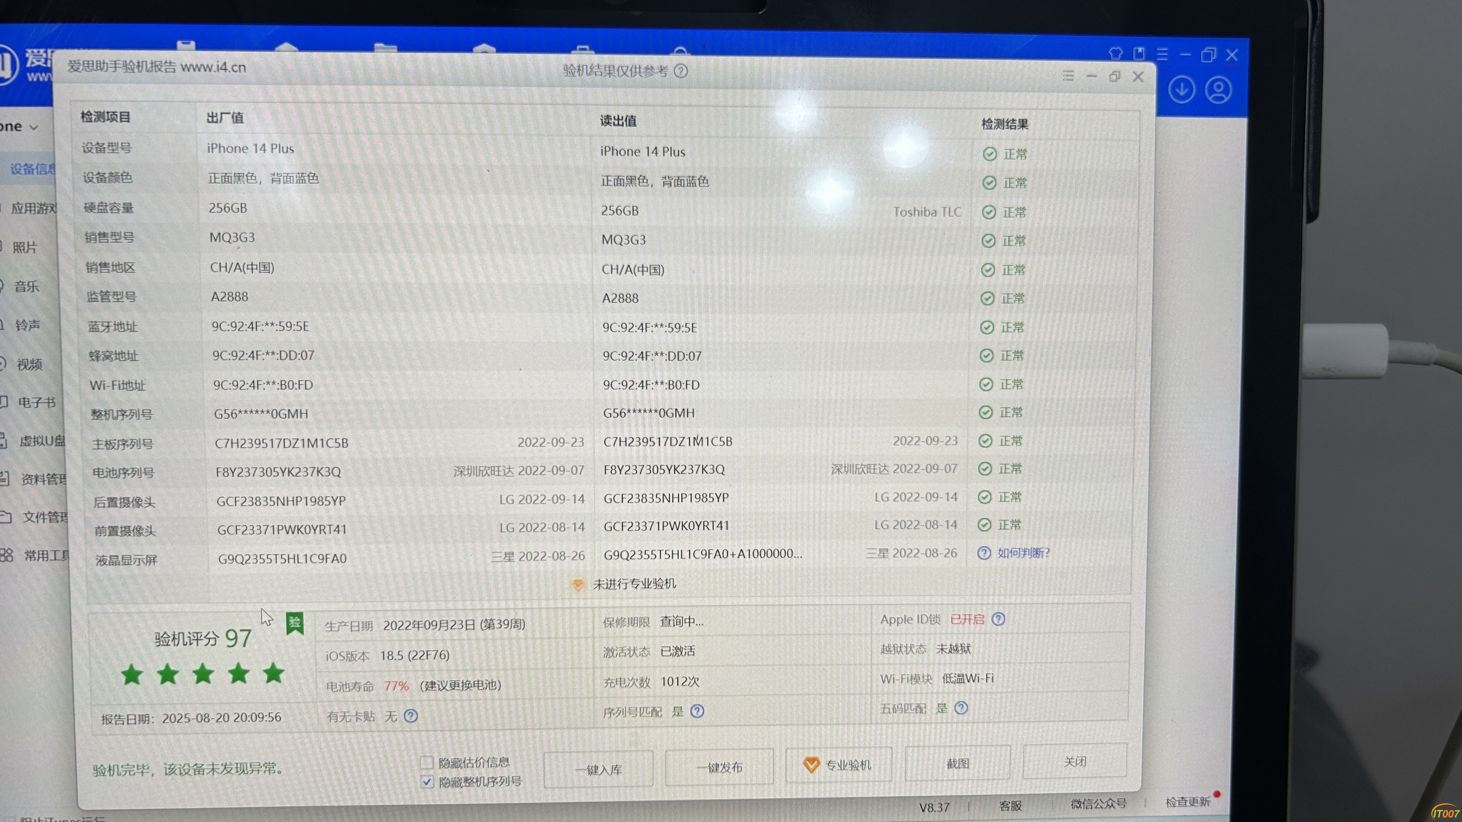
Task: Open the skin icon in main window title bar
Action: (x=1116, y=53)
